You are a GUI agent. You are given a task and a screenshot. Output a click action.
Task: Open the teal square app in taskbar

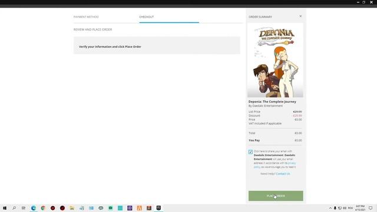(x=120, y=208)
